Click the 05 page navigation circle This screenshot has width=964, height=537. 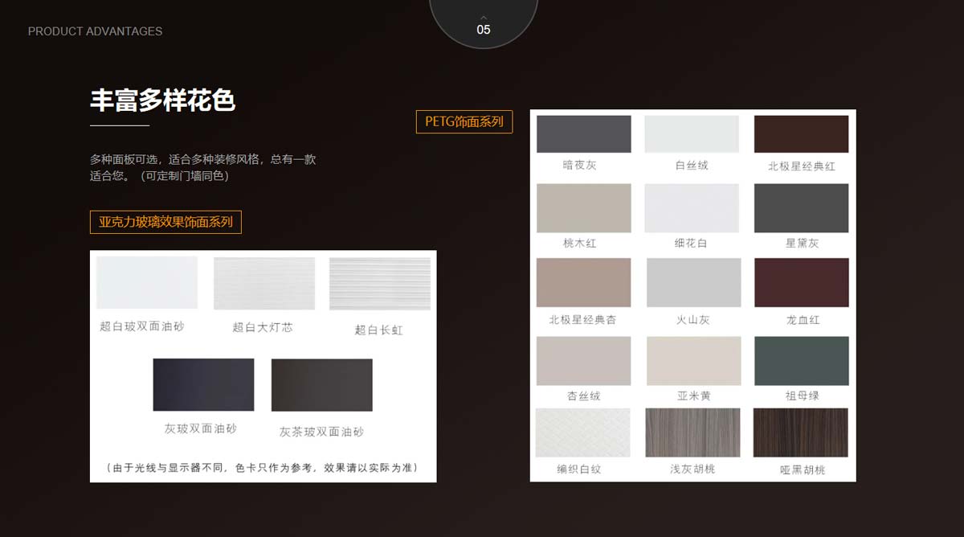(484, 23)
